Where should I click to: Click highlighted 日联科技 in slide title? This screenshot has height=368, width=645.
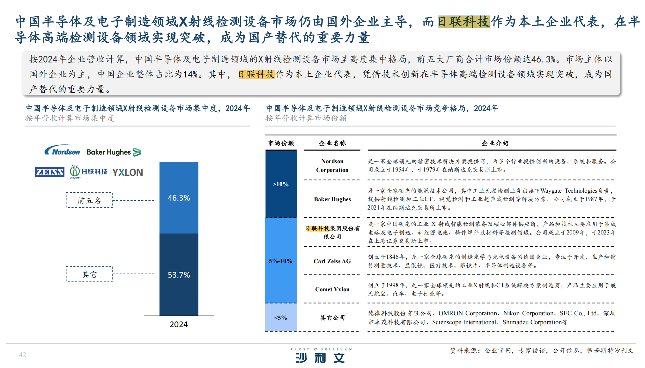pos(464,22)
